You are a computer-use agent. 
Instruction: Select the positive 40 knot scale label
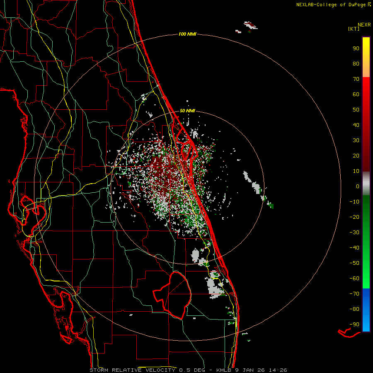pos(356,125)
